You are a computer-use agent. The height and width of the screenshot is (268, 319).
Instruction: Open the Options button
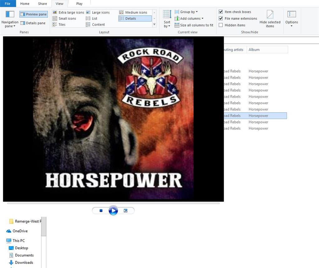pos(292,19)
